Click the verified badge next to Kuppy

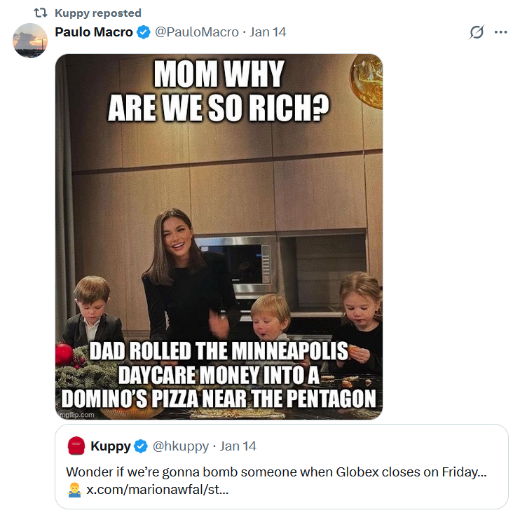[140, 446]
